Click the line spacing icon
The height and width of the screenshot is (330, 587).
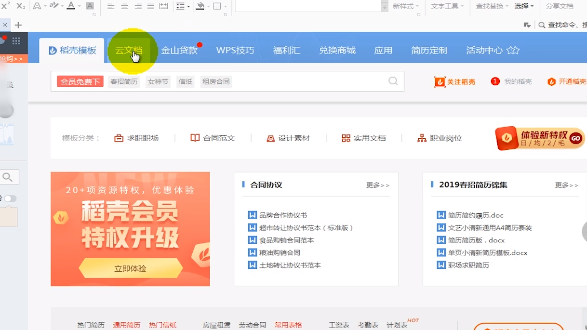click(x=180, y=6)
